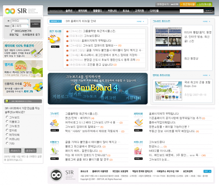This screenshot has width=219, height=186.
Task: Click MORE button under 커뮤니티 icon
Action: click(x=138, y=159)
